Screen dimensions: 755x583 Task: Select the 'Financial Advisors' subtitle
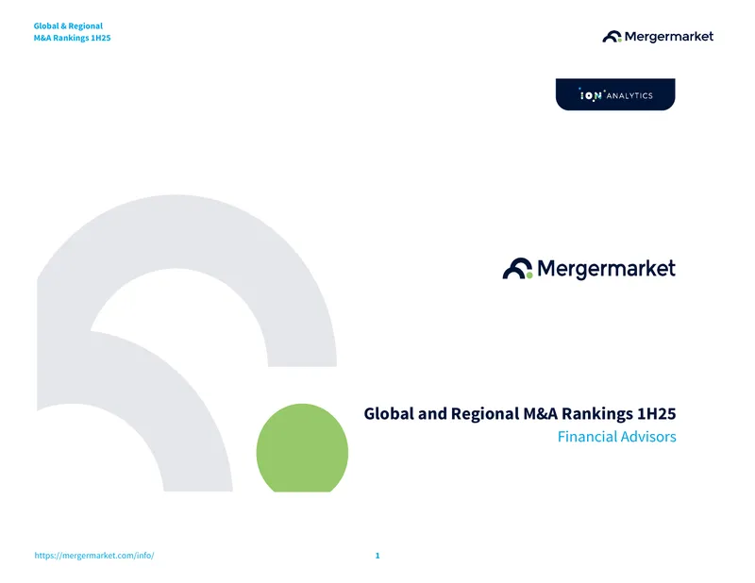tap(617, 437)
